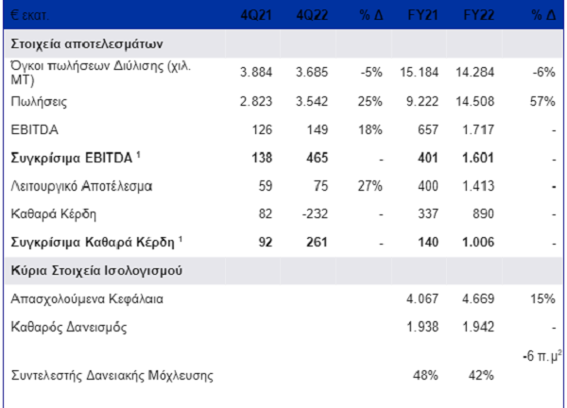567x408 pixels.
Task: Select the 14.508 sales value
Action: pyautogui.click(x=477, y=100)
